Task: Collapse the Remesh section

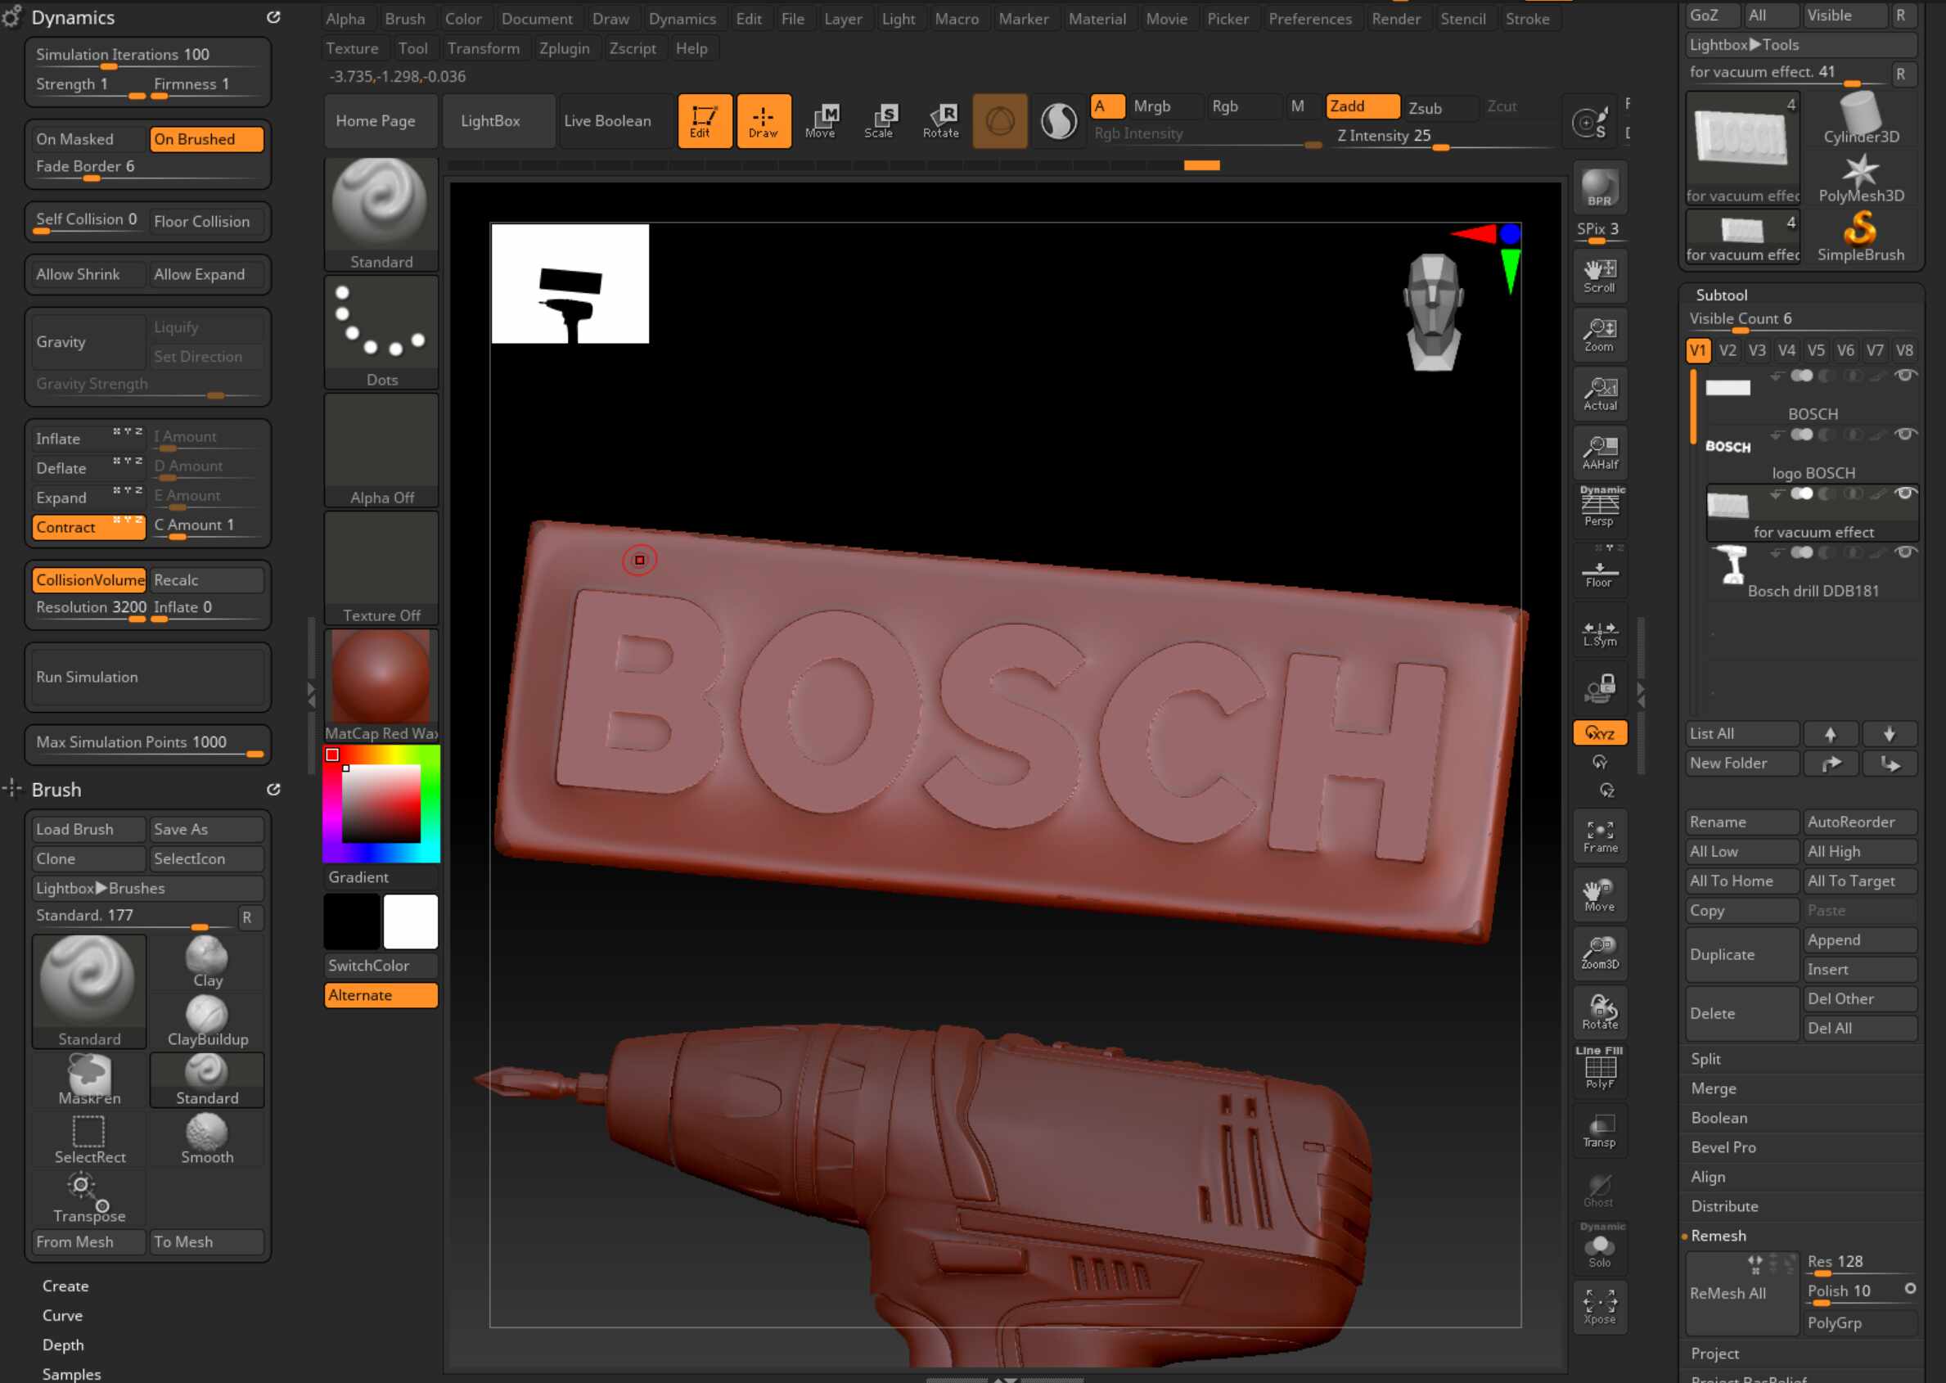Action: (1718, 1236)
